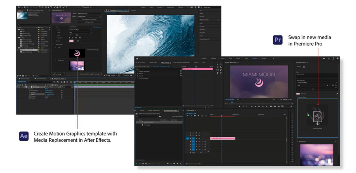Select the Track Select Forward tool in Premiere
This screenshot has height=173, width=356.
[x=221, y=64]
